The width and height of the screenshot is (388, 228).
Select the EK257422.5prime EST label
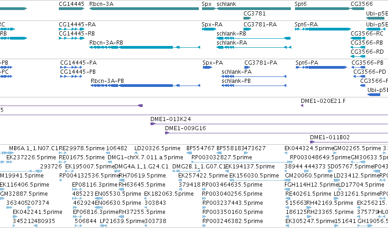(x=203, y=176)
